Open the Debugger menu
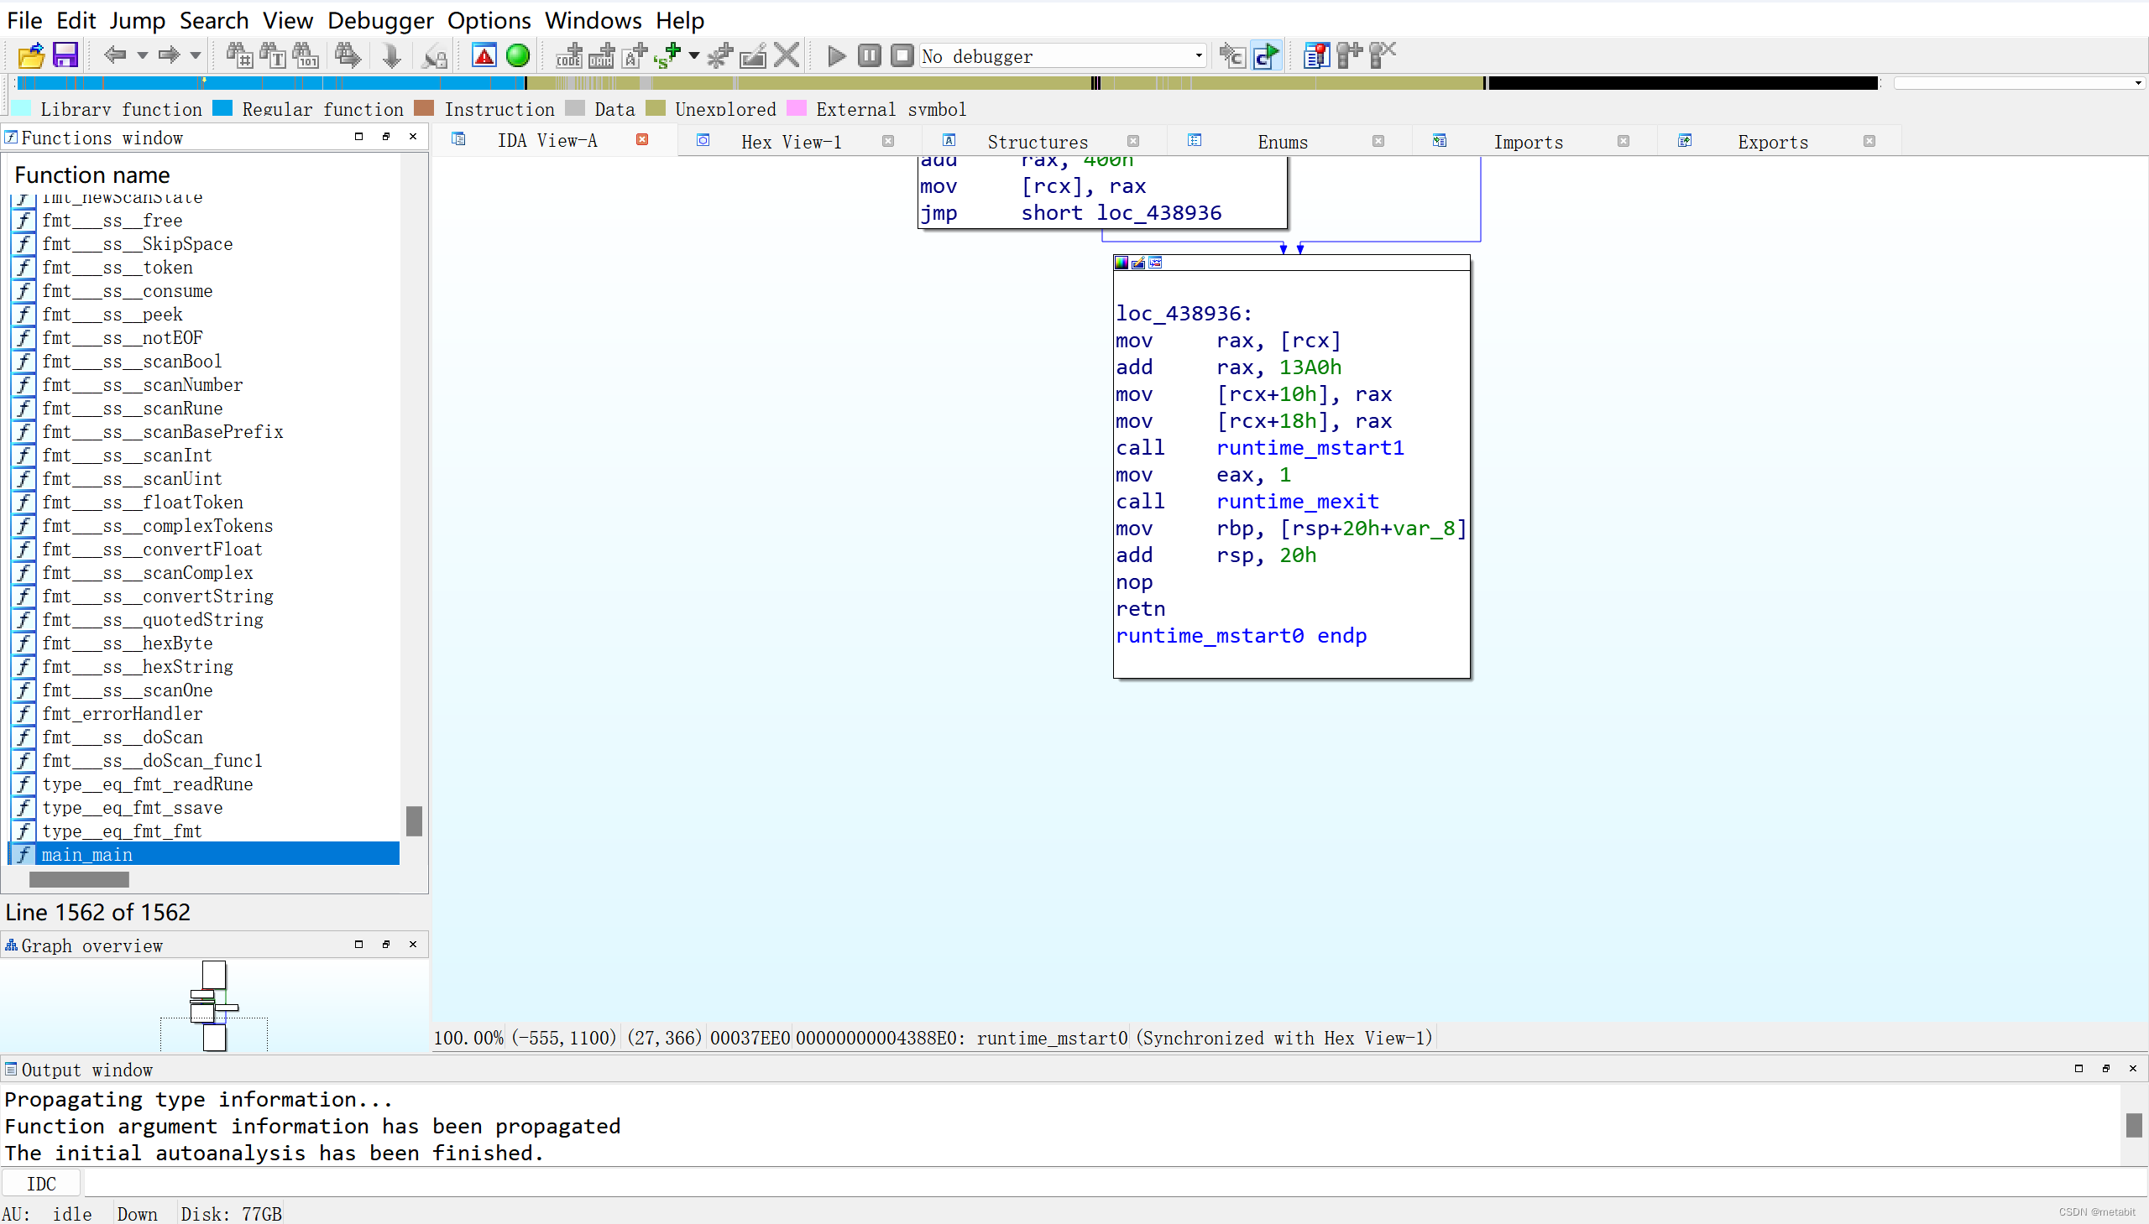The height and width of the screenshot is (1224, 2149). click(x=380, y=20)
